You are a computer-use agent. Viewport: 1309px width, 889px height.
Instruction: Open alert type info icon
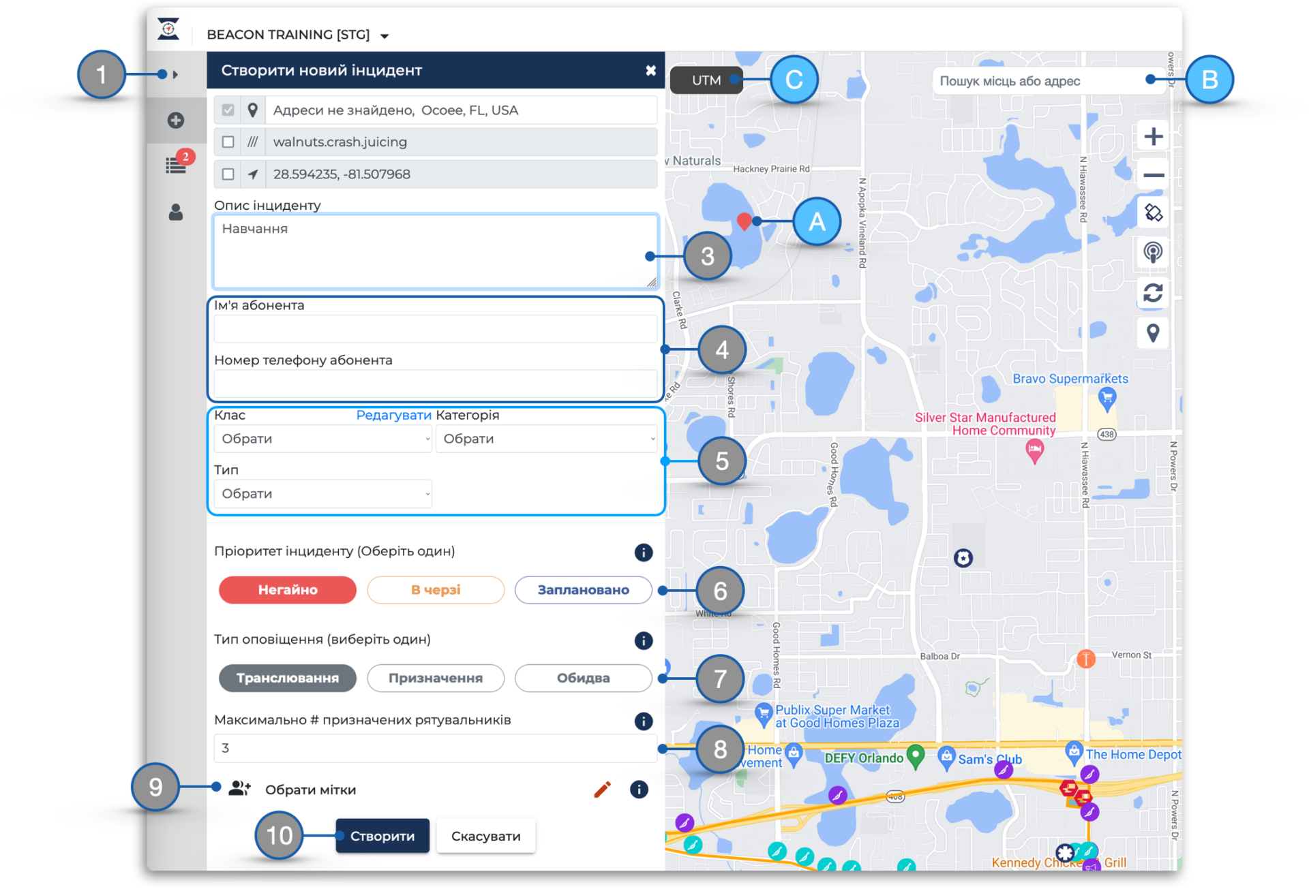643,640
